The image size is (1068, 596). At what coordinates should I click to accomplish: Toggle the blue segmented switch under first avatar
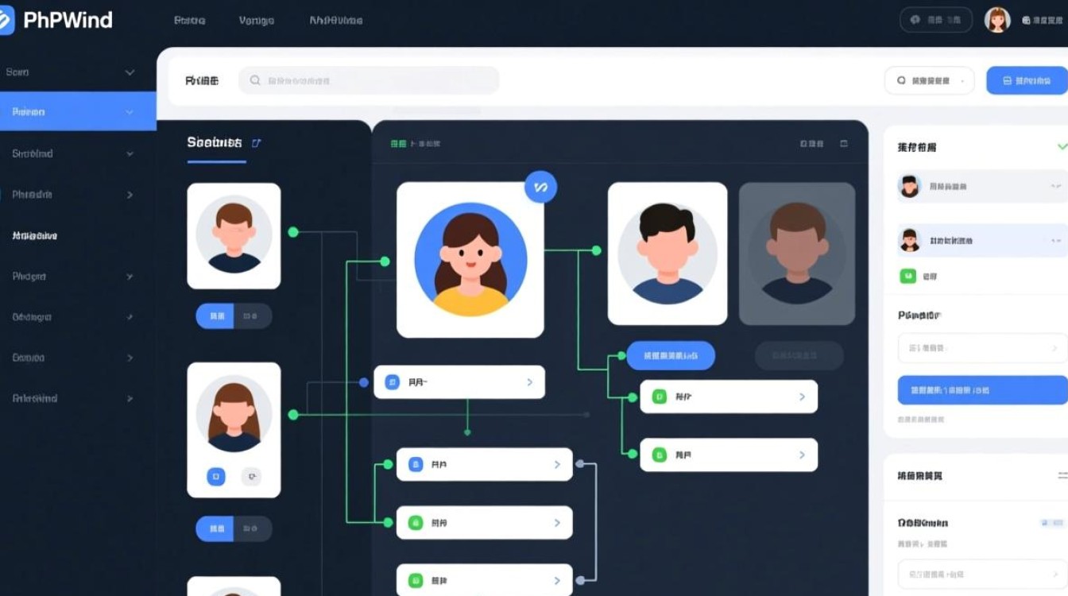tap(216, 316)
